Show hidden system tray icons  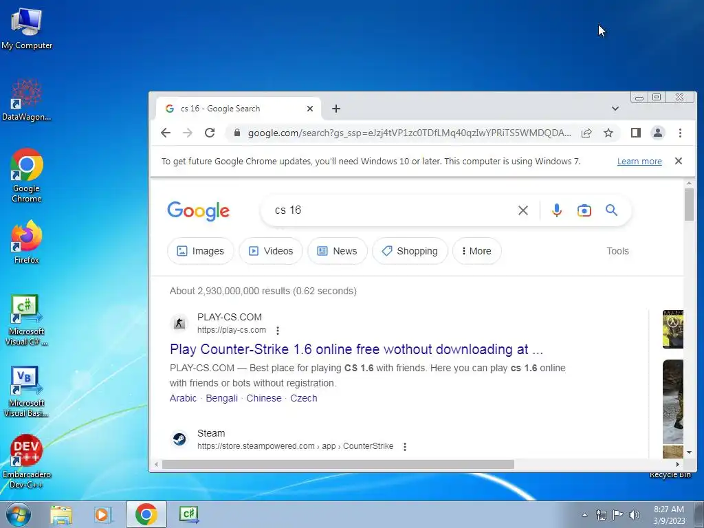coord(584,515)
